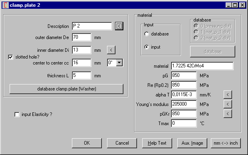Maximize the clamp.plate 2 window

[x=235, y=5]
